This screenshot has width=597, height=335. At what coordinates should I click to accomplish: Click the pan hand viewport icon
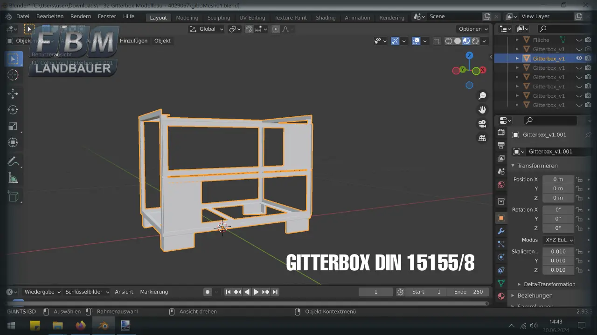click(482, 110)
